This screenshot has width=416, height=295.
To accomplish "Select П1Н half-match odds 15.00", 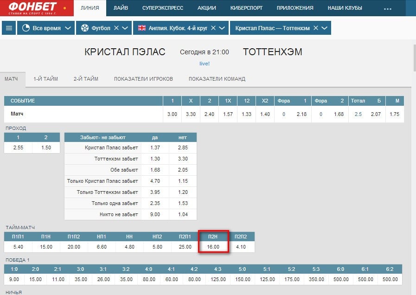I will [46, 247].
